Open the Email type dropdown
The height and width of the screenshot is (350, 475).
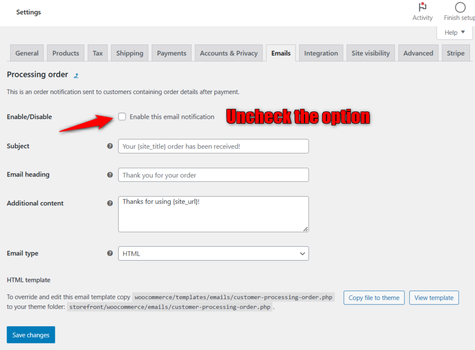(x=213, y=254)
